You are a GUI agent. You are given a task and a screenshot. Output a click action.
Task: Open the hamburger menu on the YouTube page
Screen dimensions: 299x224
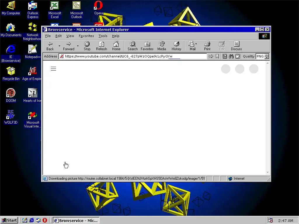(53, 69)
